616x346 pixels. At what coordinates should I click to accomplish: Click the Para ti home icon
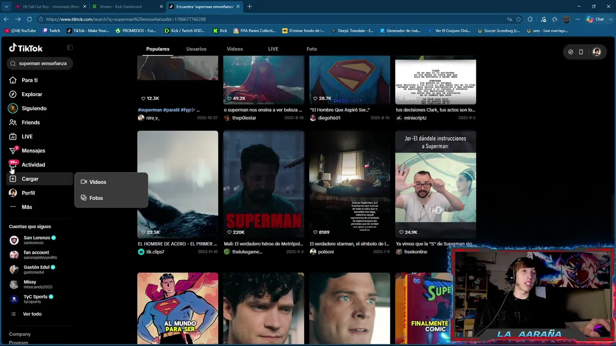click(x=13, y=80)
